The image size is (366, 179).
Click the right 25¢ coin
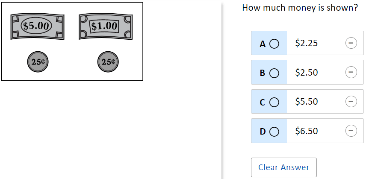pyautogui.click(x=108, y=62)
